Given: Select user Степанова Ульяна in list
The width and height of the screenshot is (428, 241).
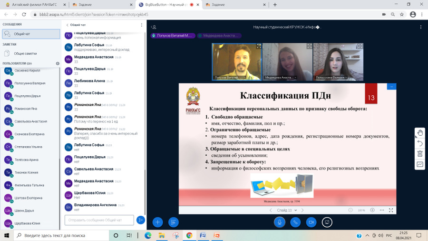Looking at the screenshot, I should click(x=30, y=147).
